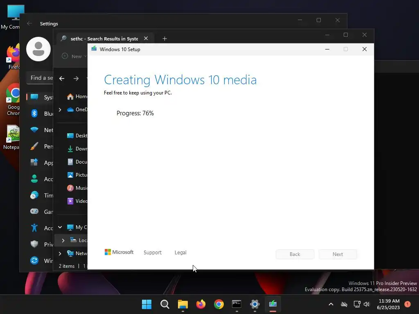Screen dimensions: 419x314
Task: Click the Support link in Setup
Action: coord(153,253)
